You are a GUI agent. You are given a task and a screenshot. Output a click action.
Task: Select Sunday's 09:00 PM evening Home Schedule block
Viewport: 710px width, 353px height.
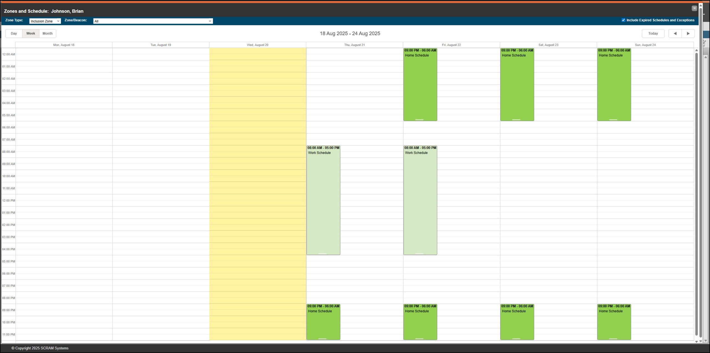(614, 322)
